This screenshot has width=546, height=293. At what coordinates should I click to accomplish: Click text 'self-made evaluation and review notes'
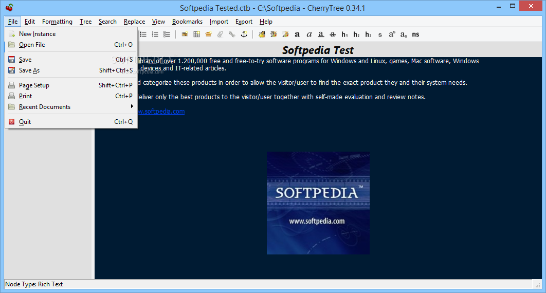point(371,97)
